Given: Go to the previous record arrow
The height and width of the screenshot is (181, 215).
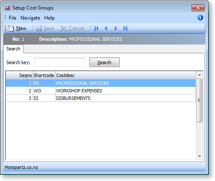Looking at the screenshot, I should tap(106, 28).
